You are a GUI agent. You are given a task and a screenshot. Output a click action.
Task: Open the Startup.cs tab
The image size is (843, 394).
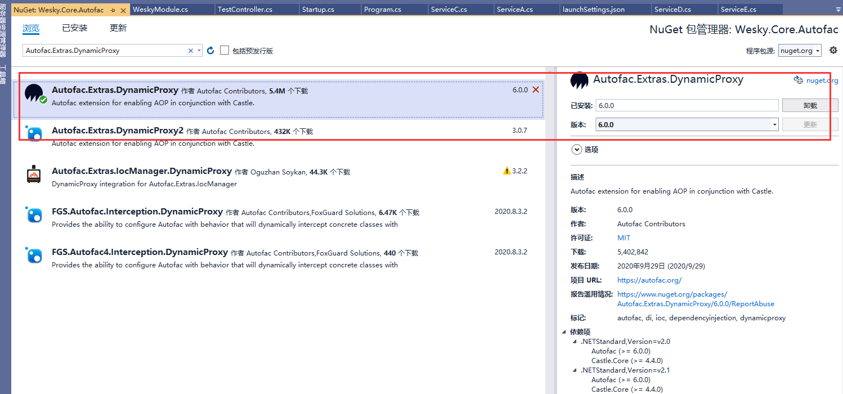click(330, 10)
